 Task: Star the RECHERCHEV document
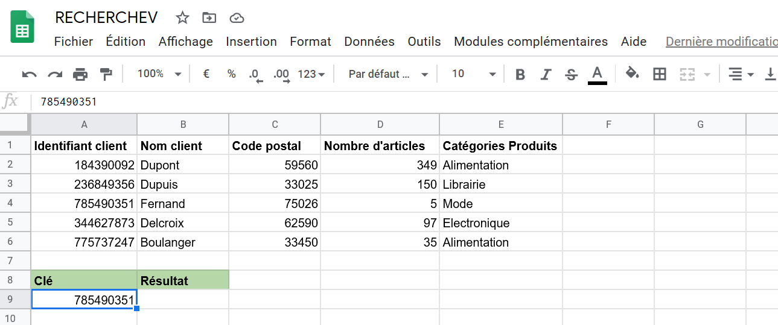[x=182, y=18]
